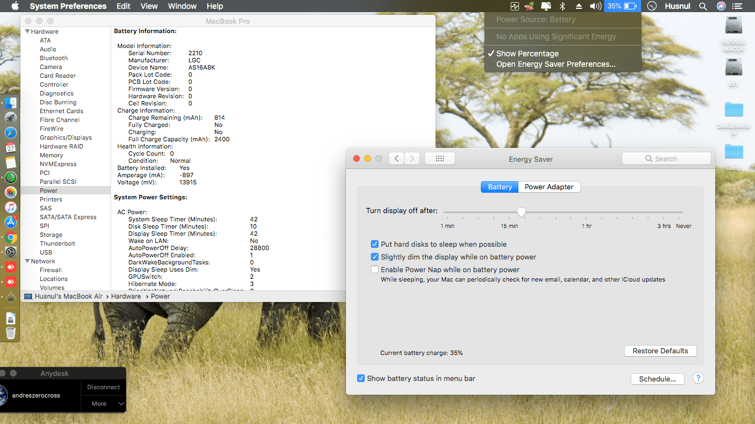755x424 pixels.
Task: Choose Open Energy Saver Preferences in battery menu
Action: 563,64
